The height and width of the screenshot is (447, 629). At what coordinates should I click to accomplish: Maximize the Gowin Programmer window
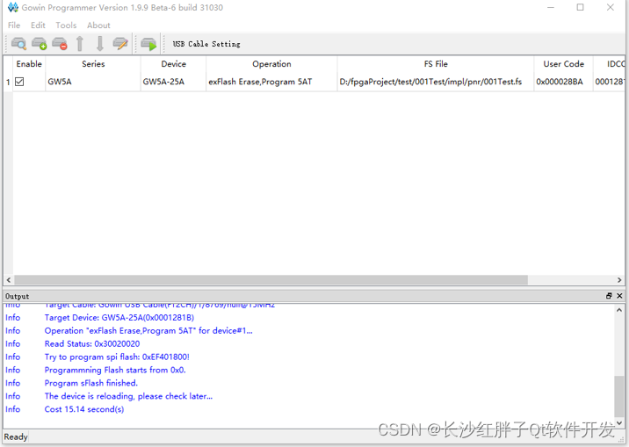(x=580, y=7)
